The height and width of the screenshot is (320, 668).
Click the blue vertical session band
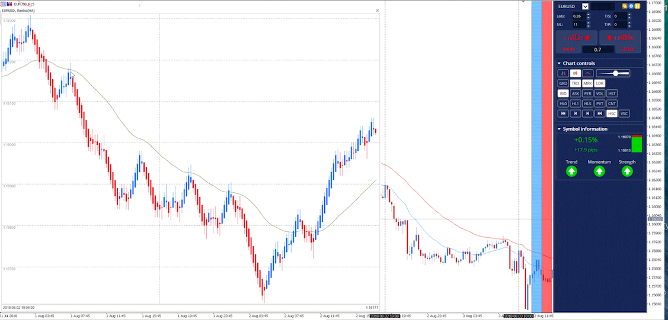(537, 156)
